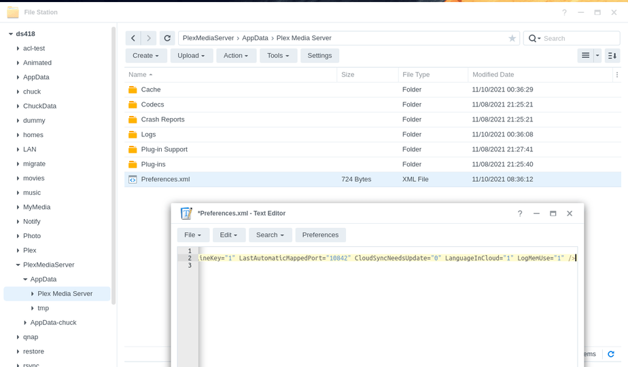Select the qnap shared folder
This screenshot has width=628, height=367.
pyautogui.click(x=31, y=337)
